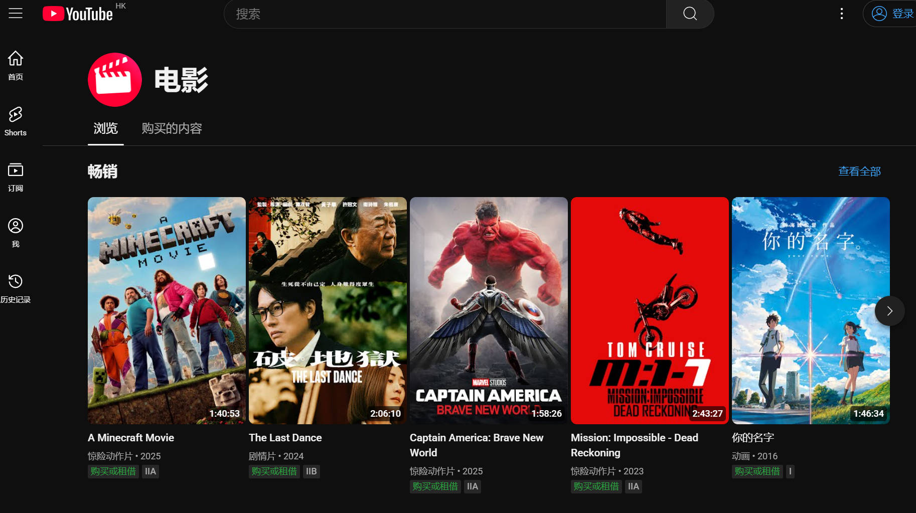Open Shorts from the sidebar

point(16,121)
